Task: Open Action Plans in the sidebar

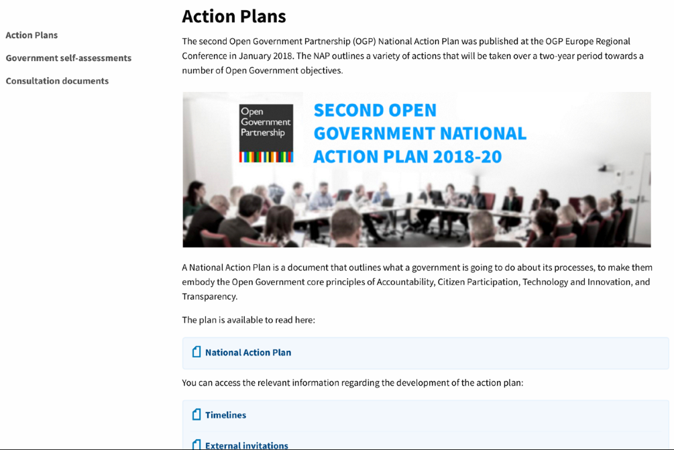Action: click(x=32, y=36)
